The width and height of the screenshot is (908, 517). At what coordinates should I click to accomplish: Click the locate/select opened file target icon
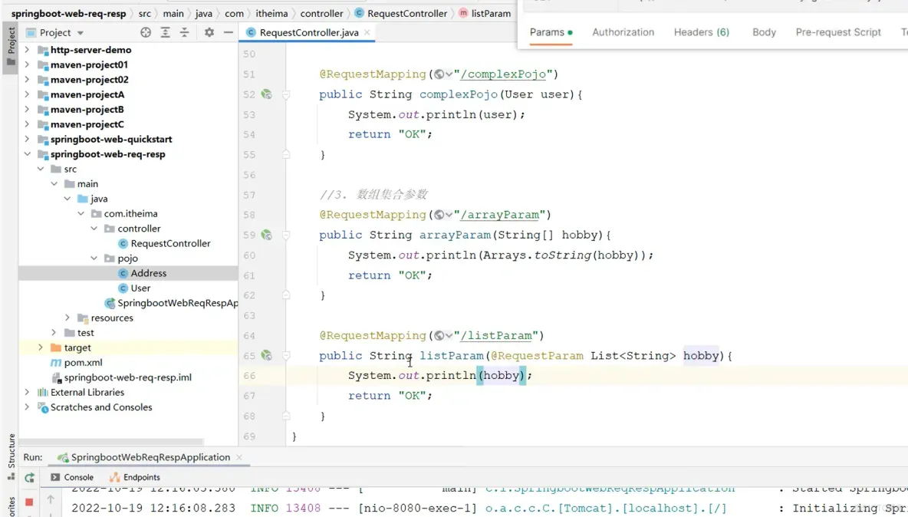[146, 32]
